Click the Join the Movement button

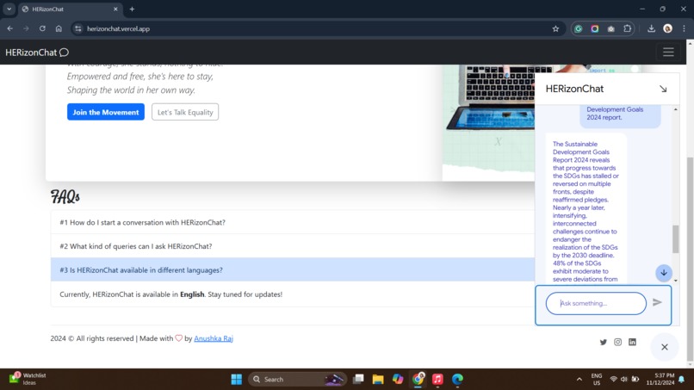click(x=106, y=112)
